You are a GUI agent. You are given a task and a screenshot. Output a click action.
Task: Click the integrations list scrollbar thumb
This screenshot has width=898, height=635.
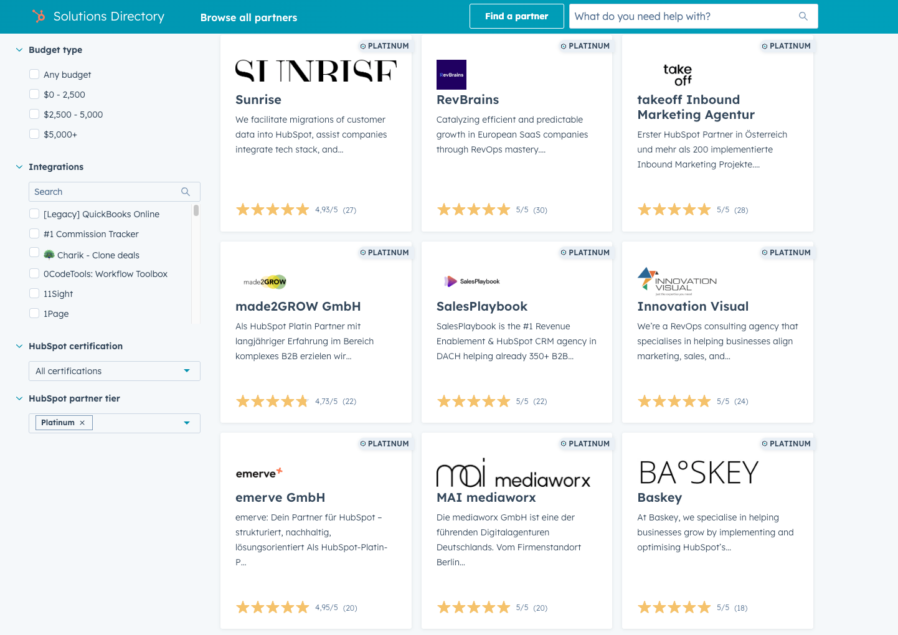pos(196,210)
